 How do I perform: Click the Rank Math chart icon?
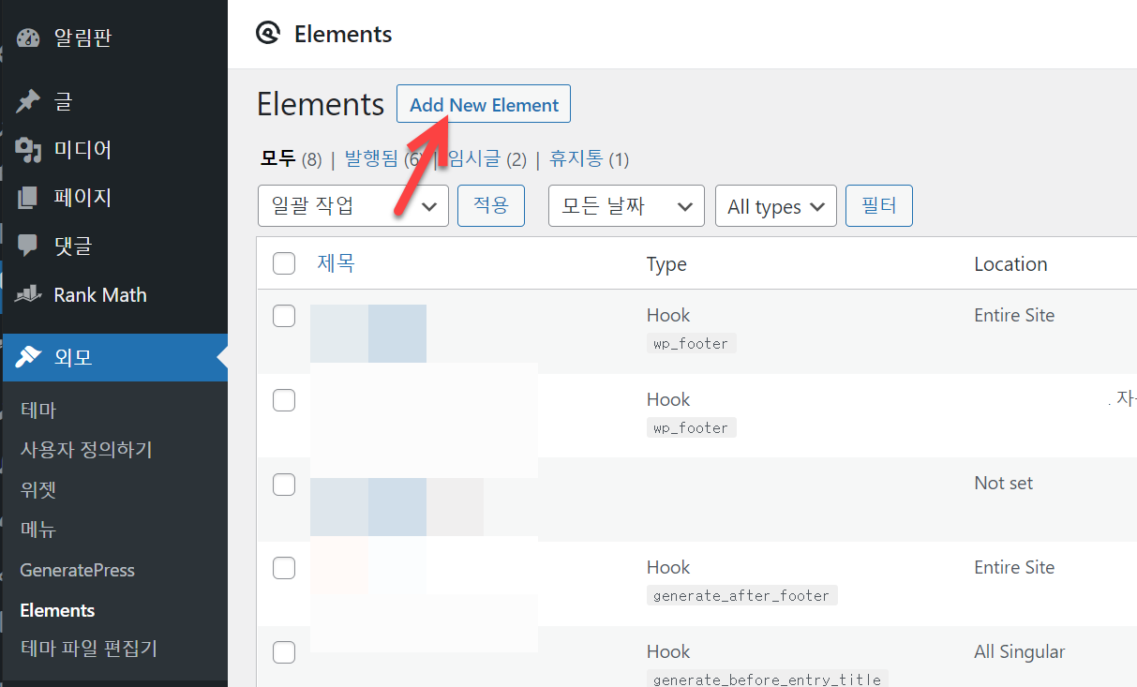click(x=29, y=294)
